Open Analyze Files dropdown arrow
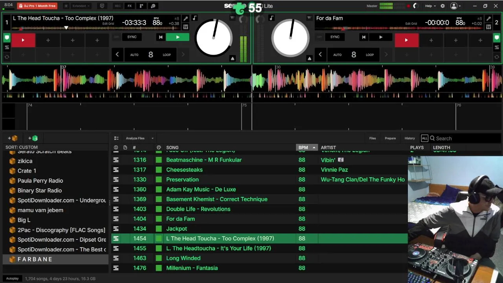 (152, 138)
